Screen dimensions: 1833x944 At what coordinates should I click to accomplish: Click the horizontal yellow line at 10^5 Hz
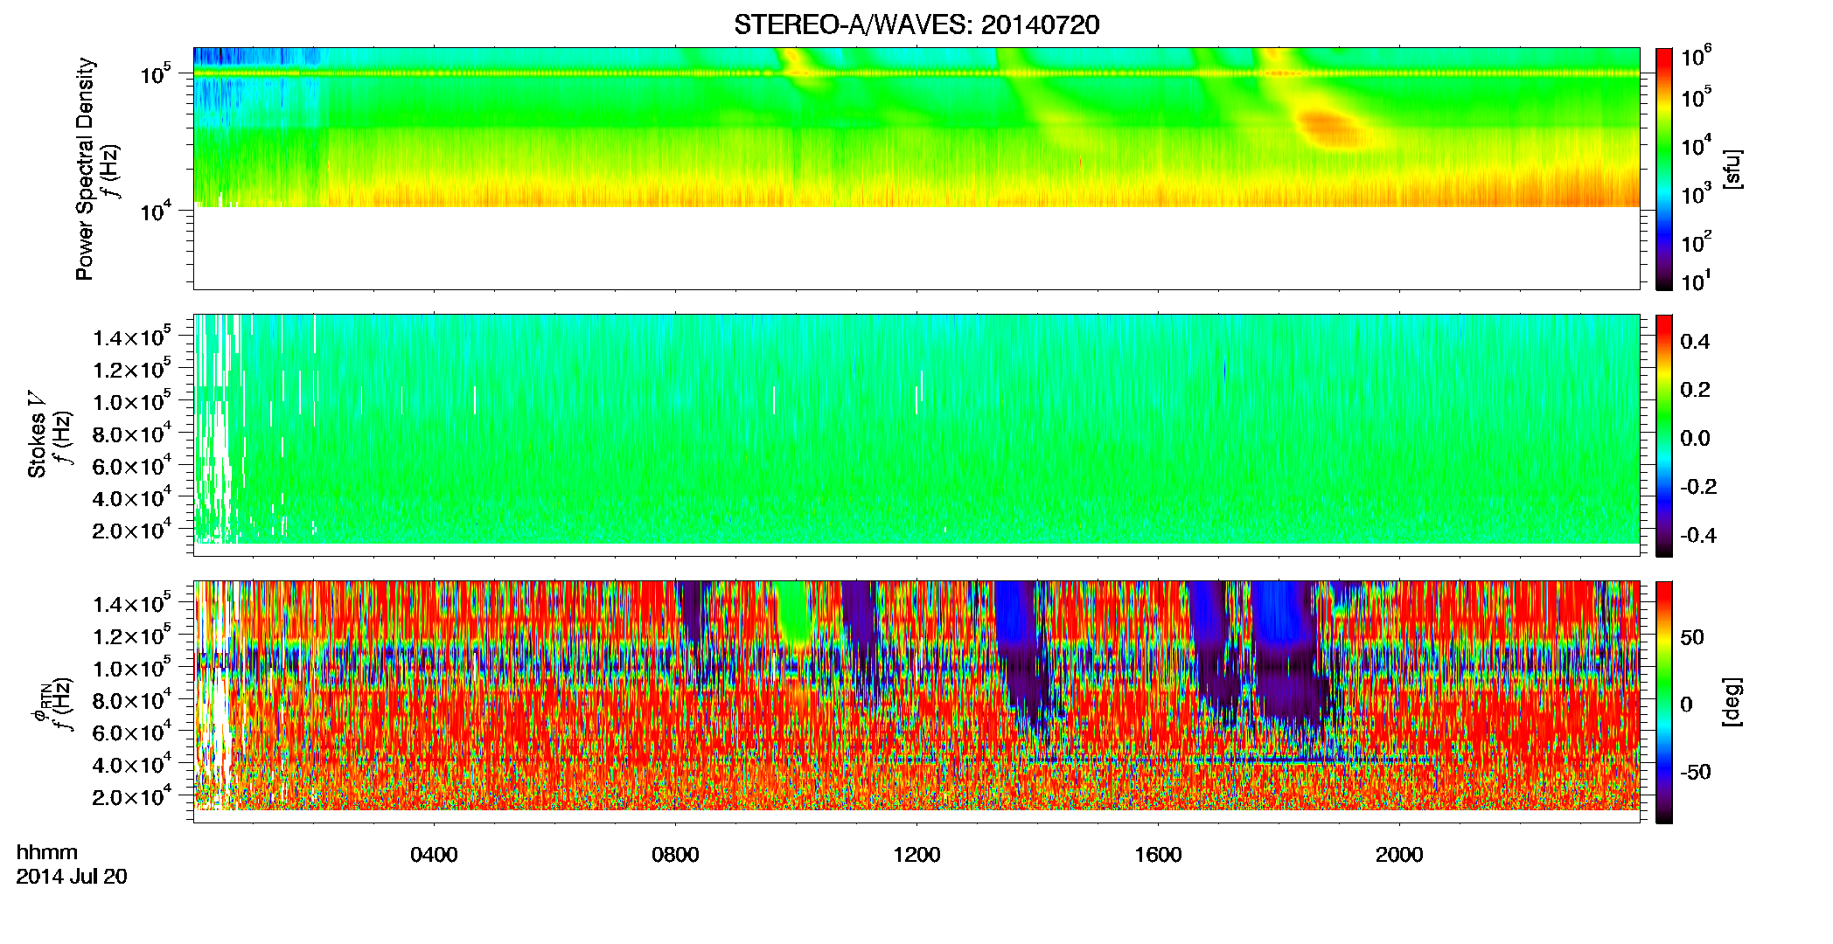pyautogui.click(x=916, y=73)
